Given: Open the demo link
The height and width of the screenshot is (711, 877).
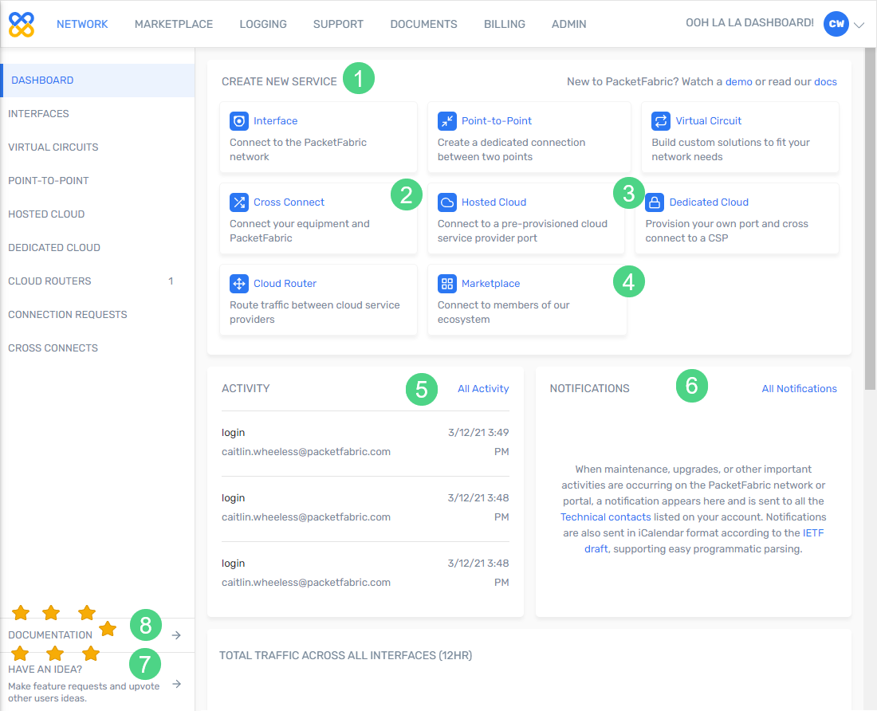Looking at the screenshot, I should click(x=738, y=81).
